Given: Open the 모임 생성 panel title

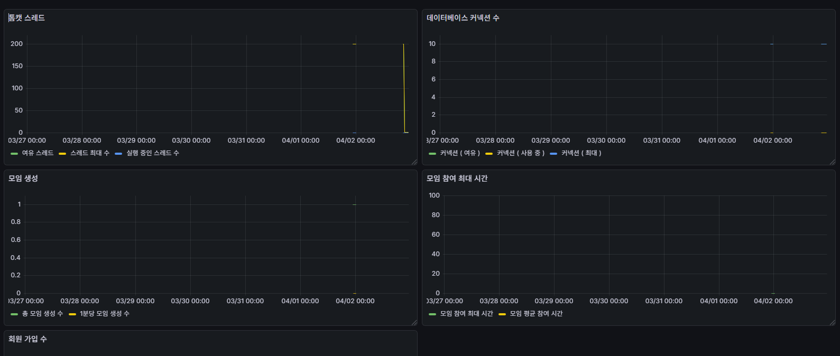Looking at the screenshot, I should pos(23,179).
